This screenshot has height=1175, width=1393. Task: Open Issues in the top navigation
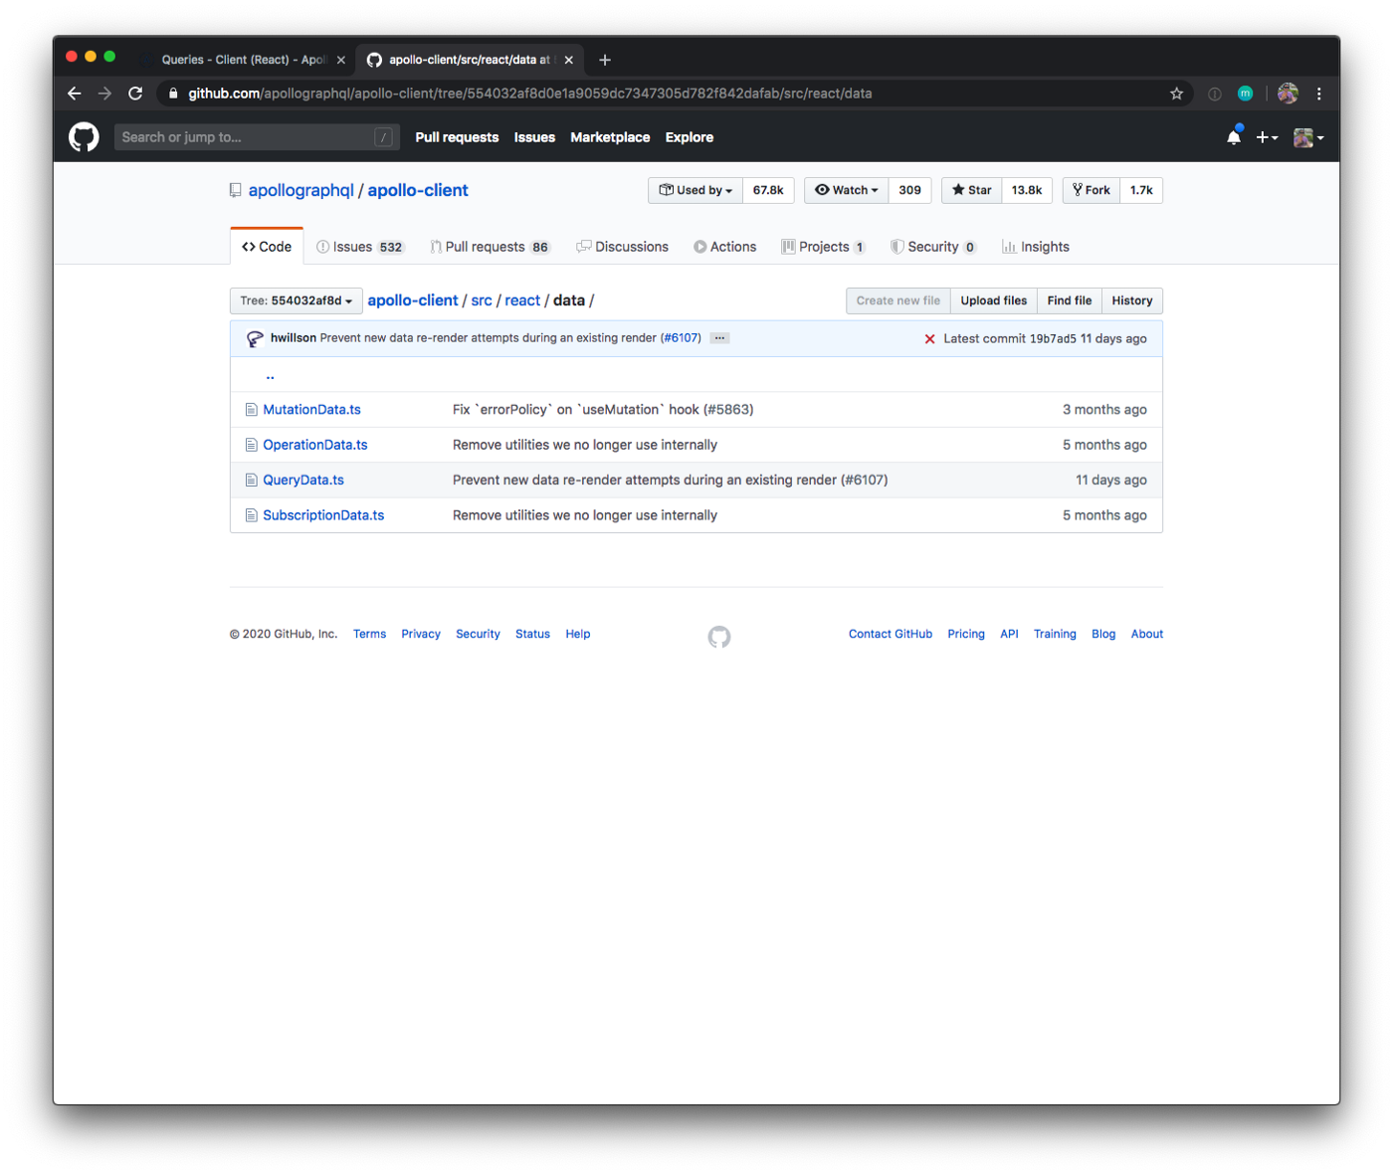534,137
